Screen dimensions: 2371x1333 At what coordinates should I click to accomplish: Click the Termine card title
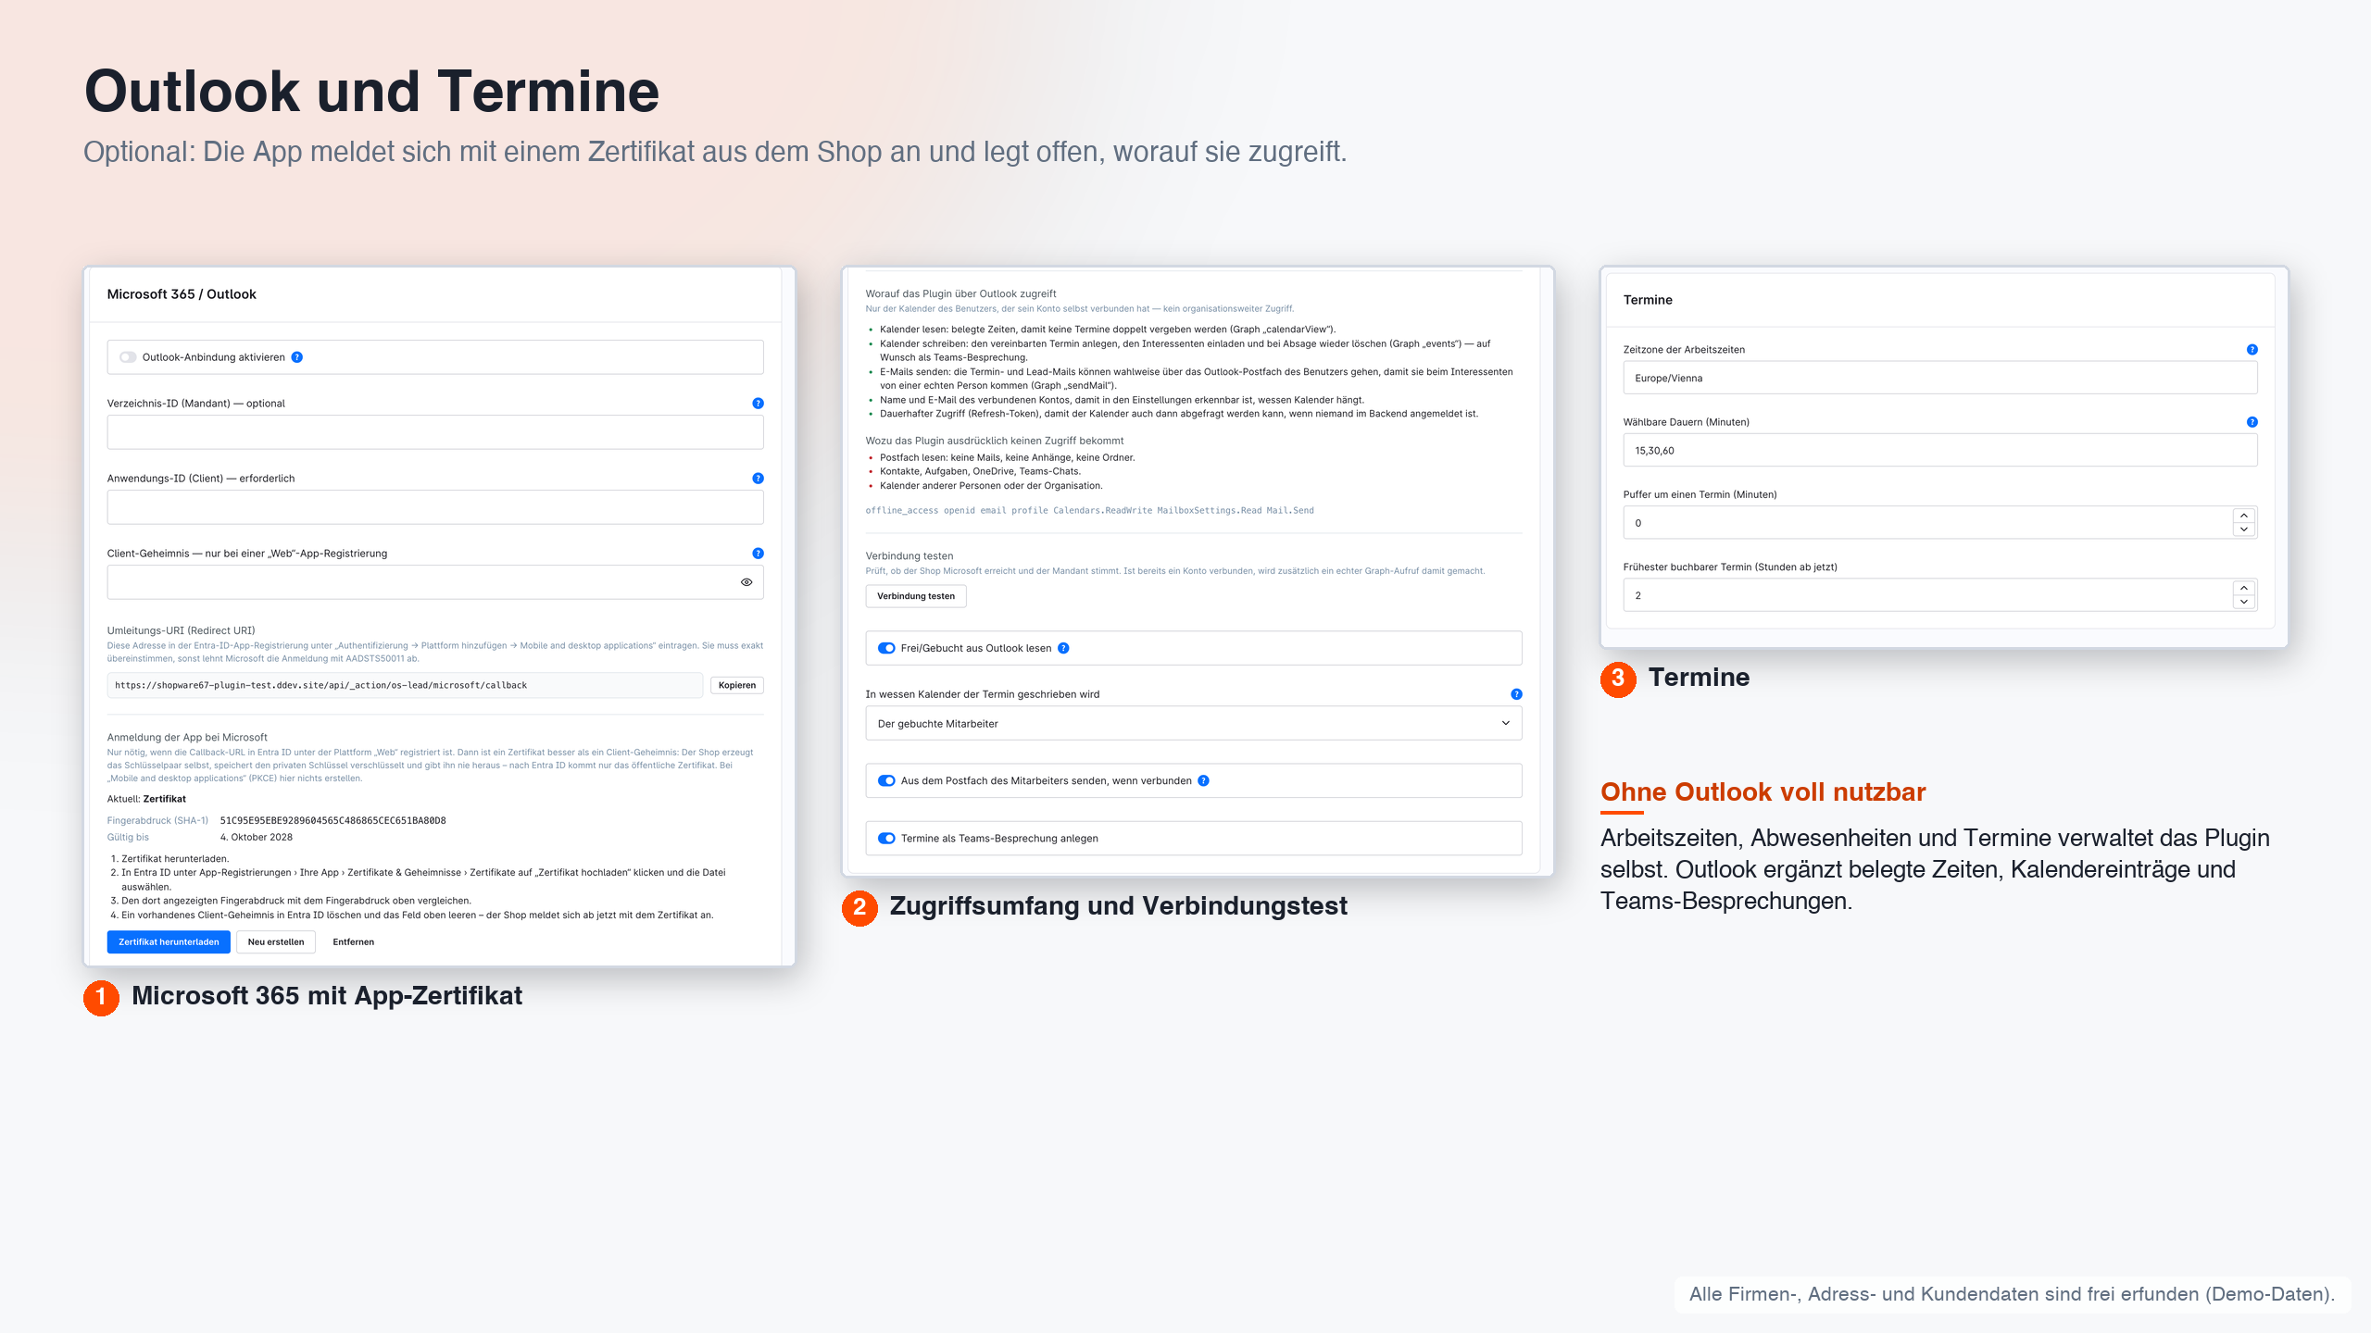(1648, 300)
